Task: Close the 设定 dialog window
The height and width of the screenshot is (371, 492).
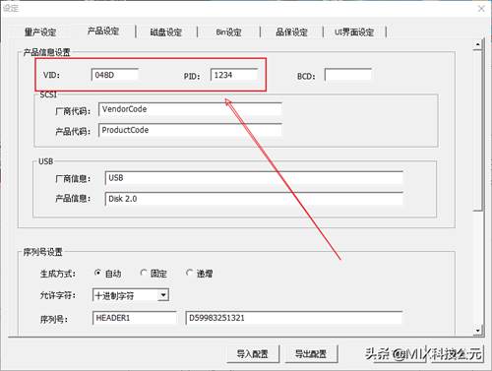Action: pyautogui.click(x=481, y=9)
